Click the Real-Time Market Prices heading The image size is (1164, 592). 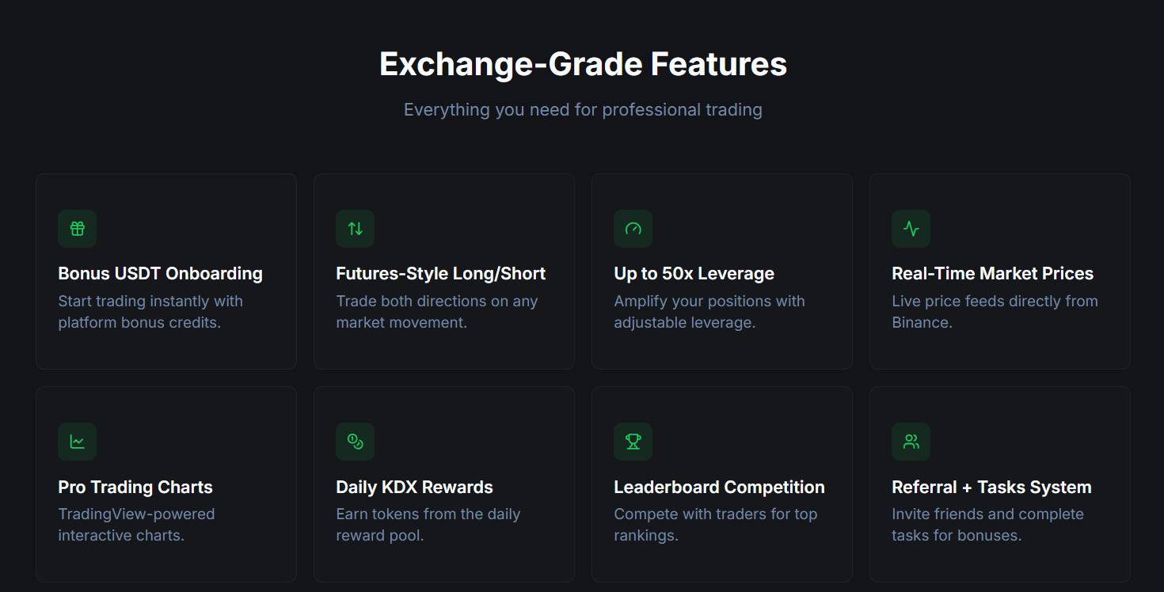[993, 273]
